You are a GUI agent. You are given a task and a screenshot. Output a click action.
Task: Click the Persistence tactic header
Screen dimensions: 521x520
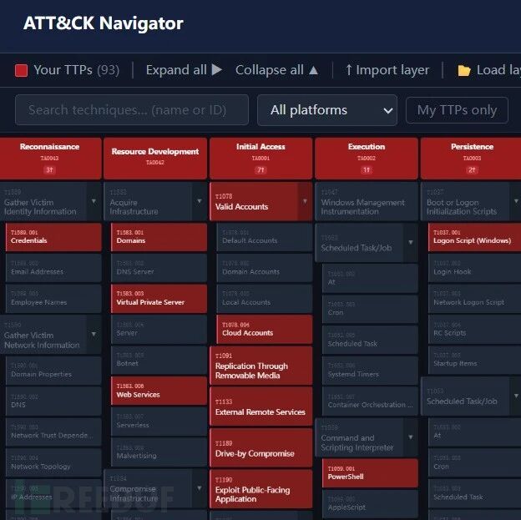(x=472, y=159)
